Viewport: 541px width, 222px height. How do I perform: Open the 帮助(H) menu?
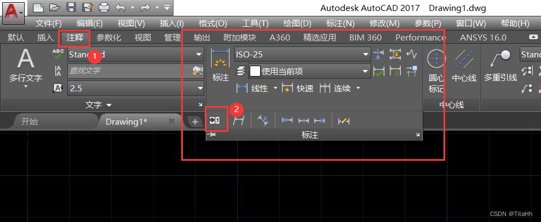(515, 24)
